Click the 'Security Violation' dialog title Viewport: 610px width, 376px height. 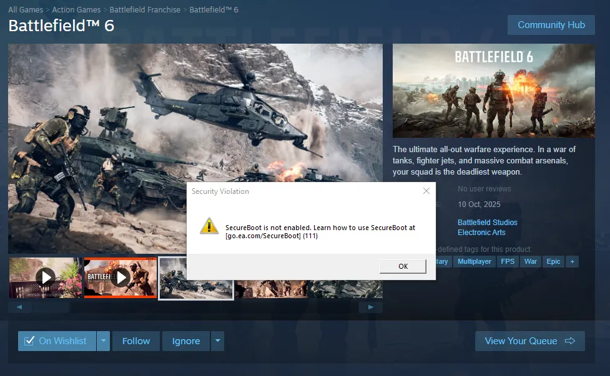click(220, 191)
